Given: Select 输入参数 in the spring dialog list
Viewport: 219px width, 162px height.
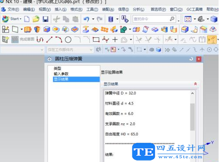Looking at the screenshot, I should click(x=61, y=74).
